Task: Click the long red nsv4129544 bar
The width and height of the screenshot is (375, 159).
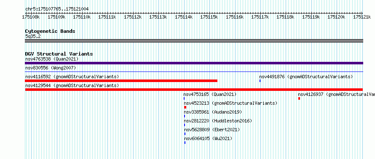Action: pyautogui.click(x=194, y=90)
